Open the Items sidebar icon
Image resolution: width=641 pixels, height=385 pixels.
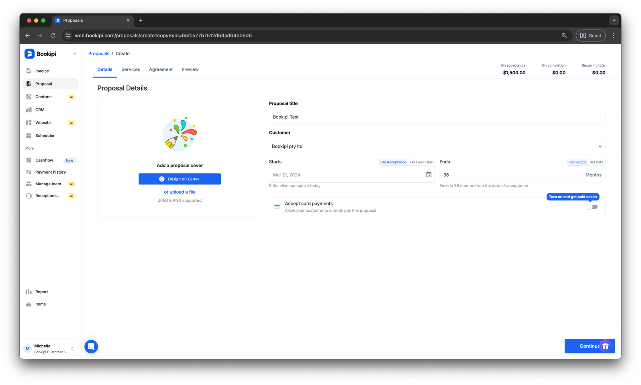click(29, 304)
